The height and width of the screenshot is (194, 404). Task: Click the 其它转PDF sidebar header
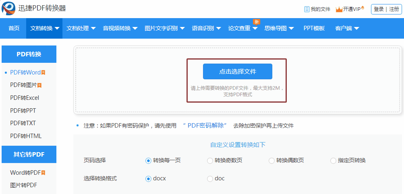click(29, 155)
